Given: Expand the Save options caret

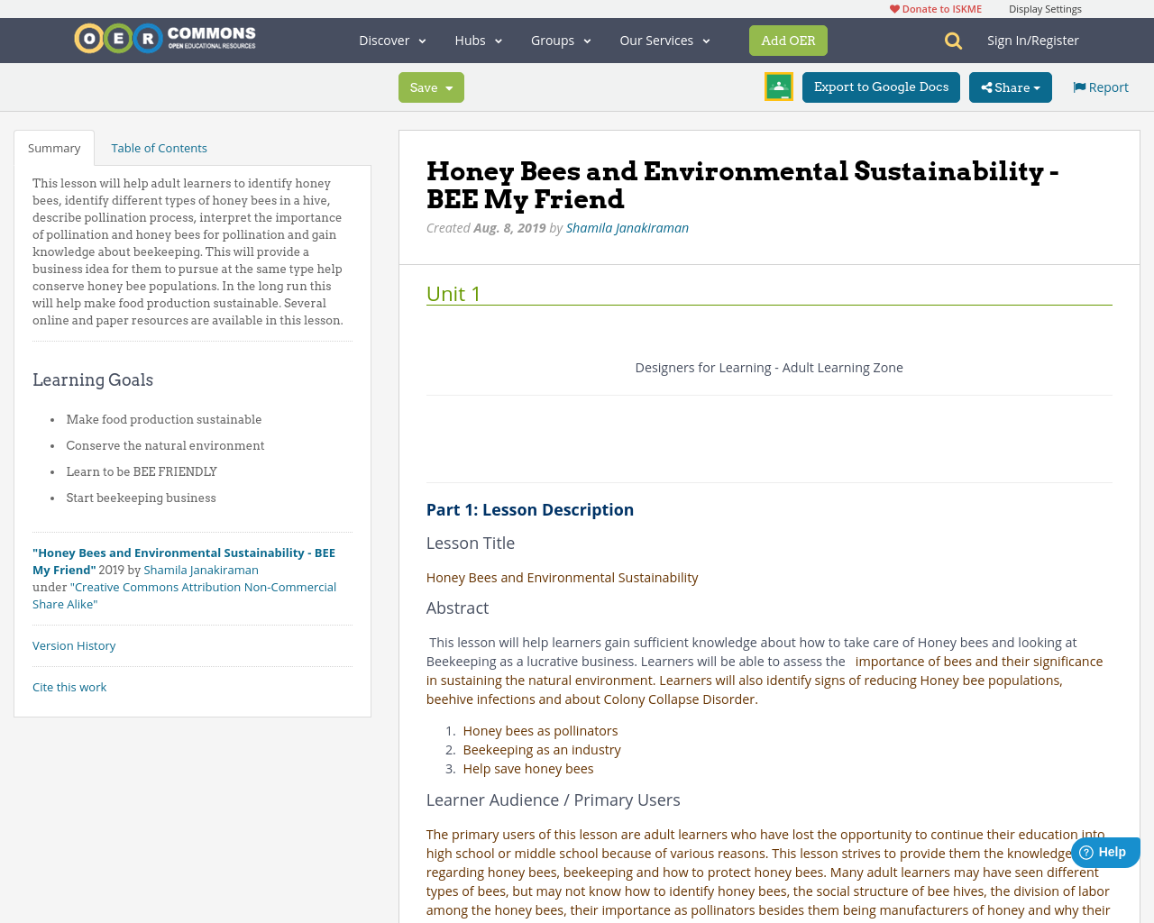Looking at the screenshot, I should point(449,87).
